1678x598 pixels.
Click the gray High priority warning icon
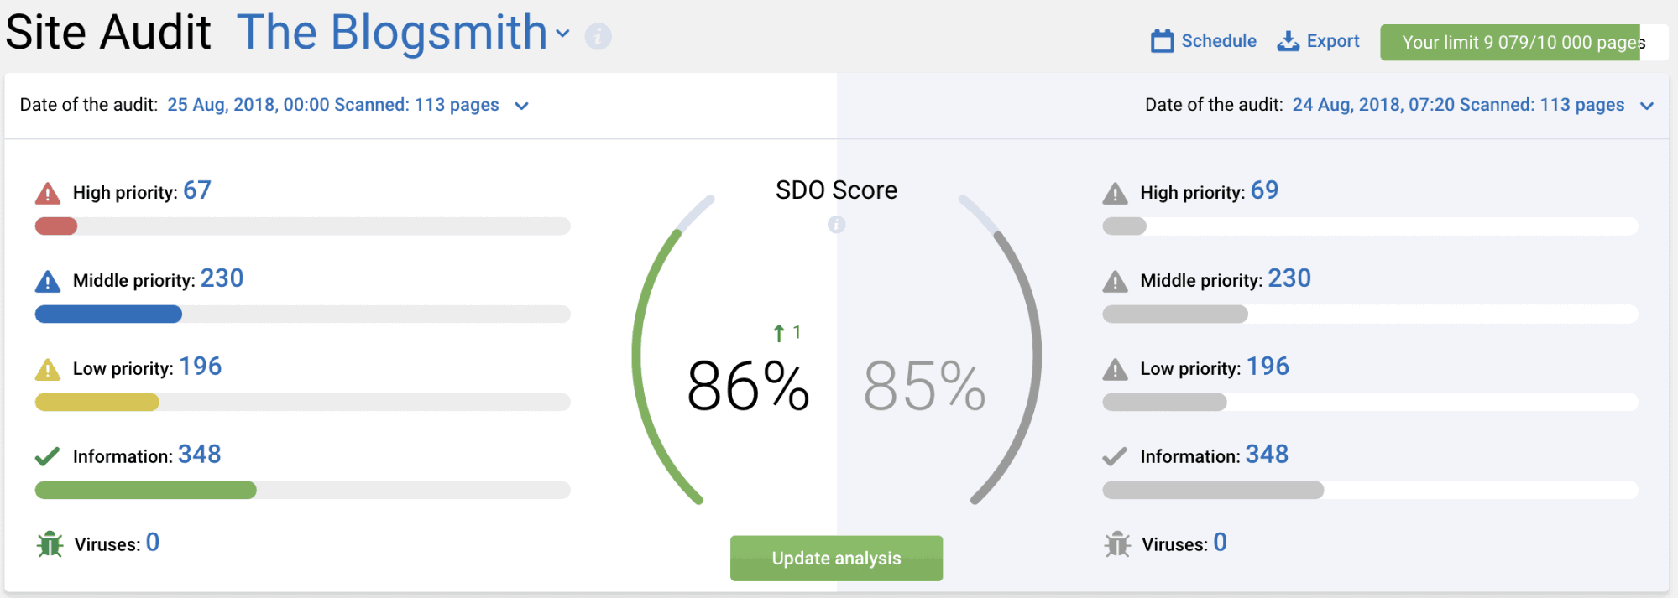(1115, 194)
